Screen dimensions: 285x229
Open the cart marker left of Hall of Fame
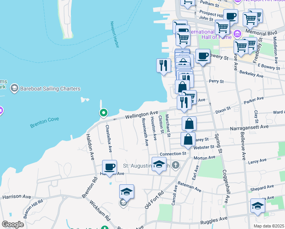tap(183, 40)
